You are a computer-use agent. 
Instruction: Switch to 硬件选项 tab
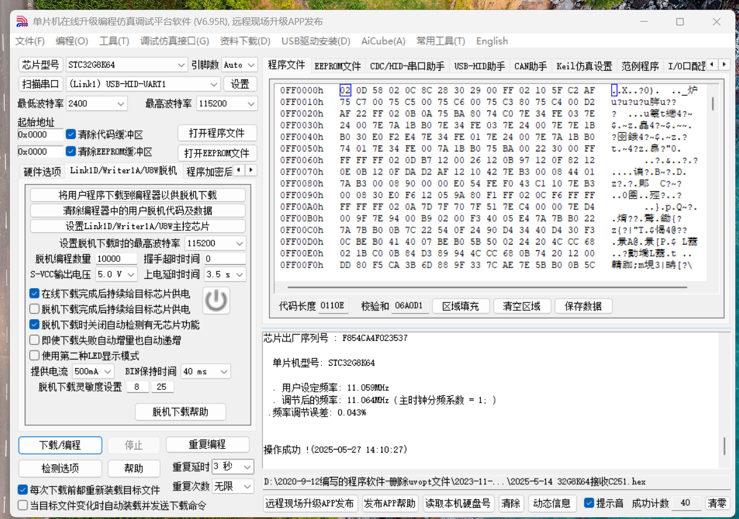[x=42, y=171]
